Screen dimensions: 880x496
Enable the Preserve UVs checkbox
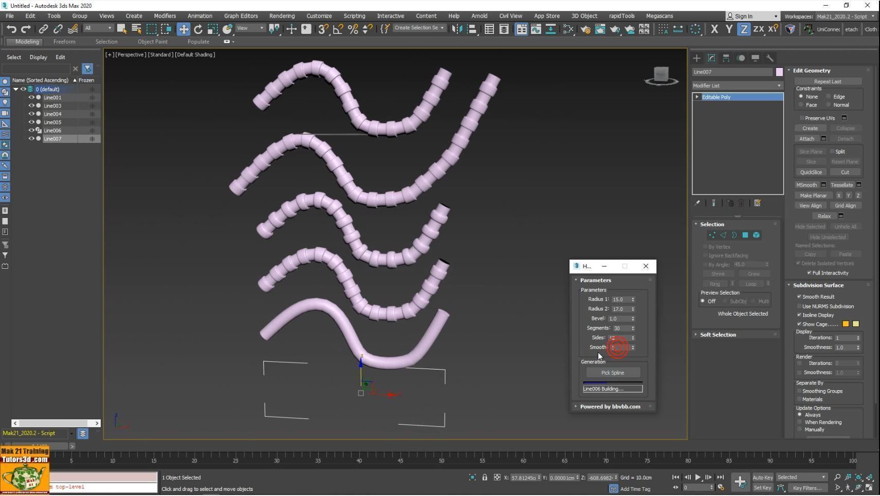pyautogui.click(x=802, y=118)
